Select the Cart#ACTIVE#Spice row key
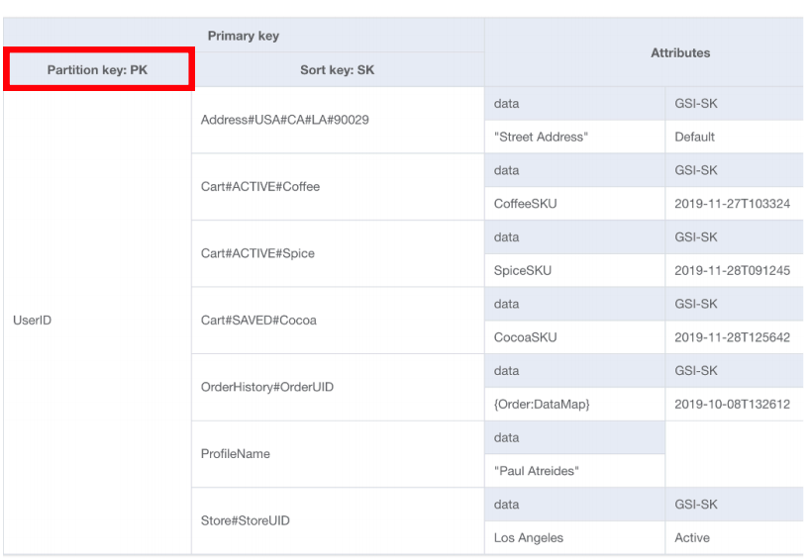This screenshot has height=560, width=810. [x=257, y=253]
